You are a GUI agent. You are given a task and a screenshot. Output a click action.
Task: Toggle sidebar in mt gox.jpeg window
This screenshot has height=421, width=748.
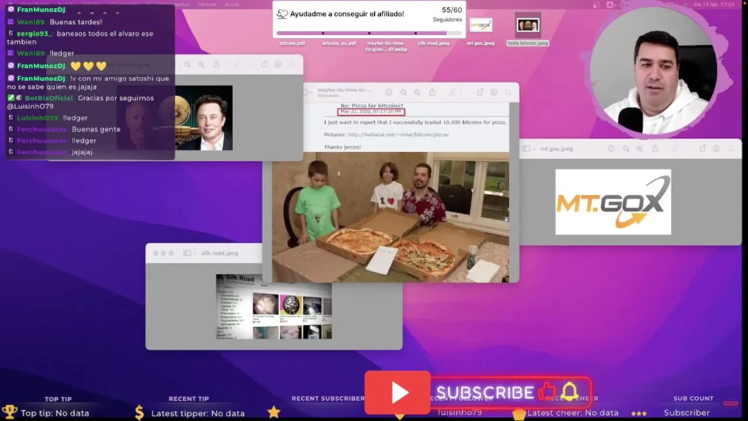click(x=526, y=149)
